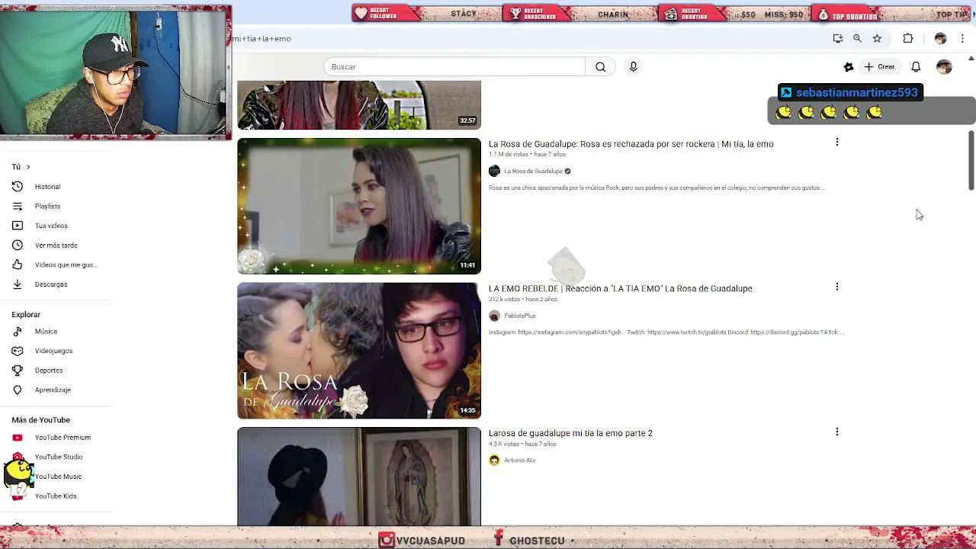Screen dimensions: 976x549
Task: Expand the Tú section chevron
Action: pos(28,167)
